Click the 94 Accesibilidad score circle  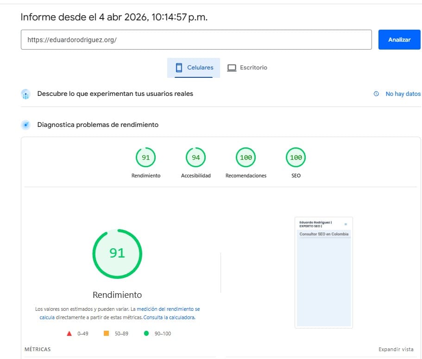pos(195,157)
